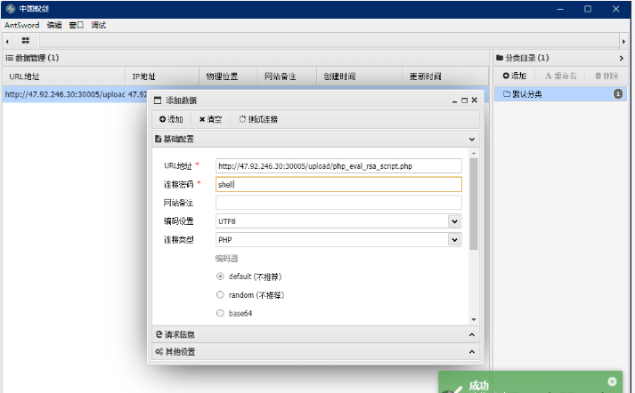Select the random encoder radio button

pyautogui.click(x=220, y=295)
